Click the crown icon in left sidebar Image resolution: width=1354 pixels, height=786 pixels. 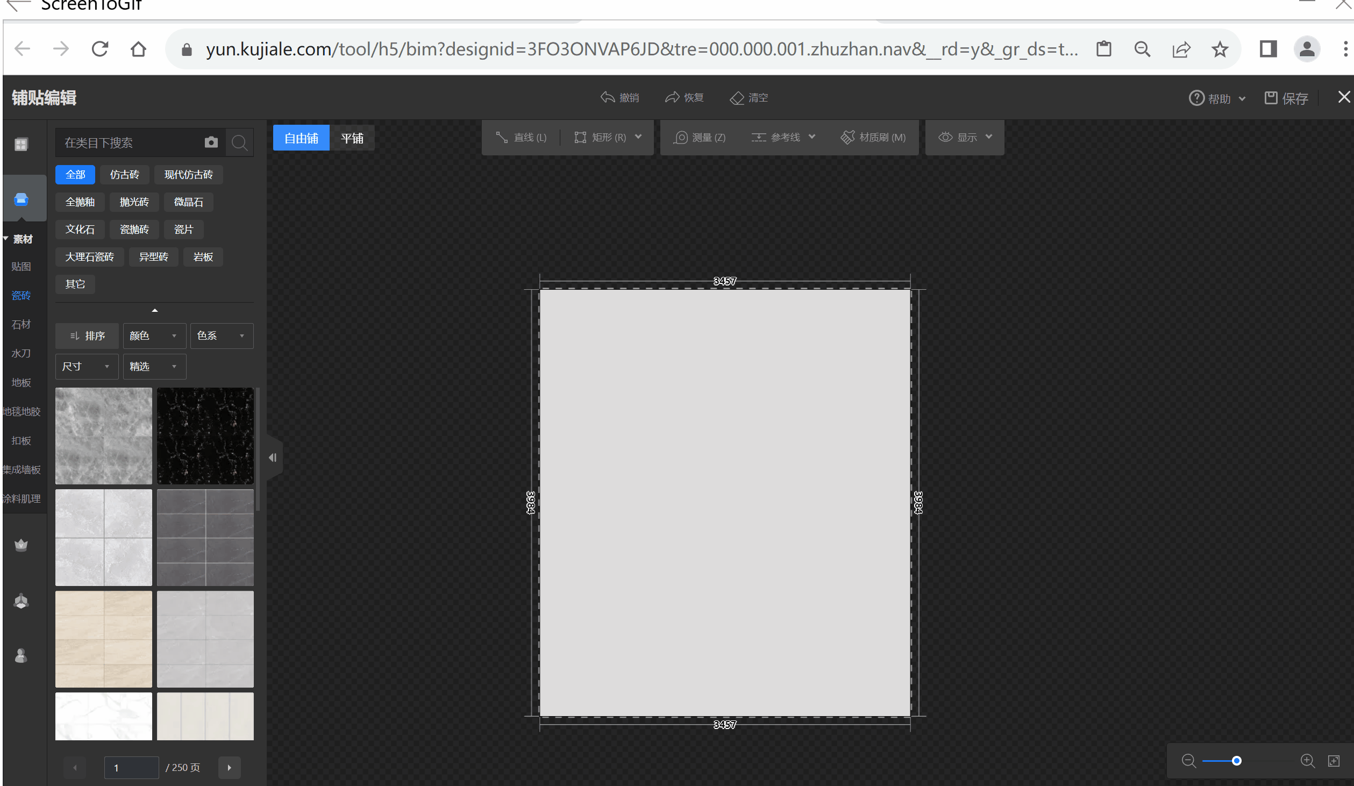[x=21, y=545]
